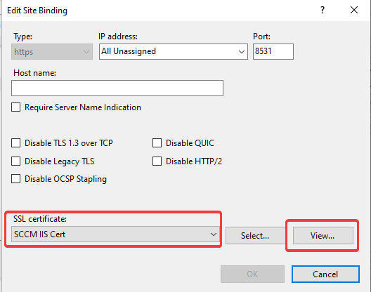Tick Require Server Name Indication checkbox

[16, 107]
